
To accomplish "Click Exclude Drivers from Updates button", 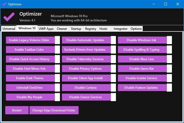I will click(x=86, y=50).
